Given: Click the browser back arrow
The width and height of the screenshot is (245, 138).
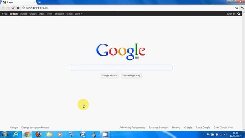Looking at the screenshot, I should pyautogui.click(x=3, y=8).
